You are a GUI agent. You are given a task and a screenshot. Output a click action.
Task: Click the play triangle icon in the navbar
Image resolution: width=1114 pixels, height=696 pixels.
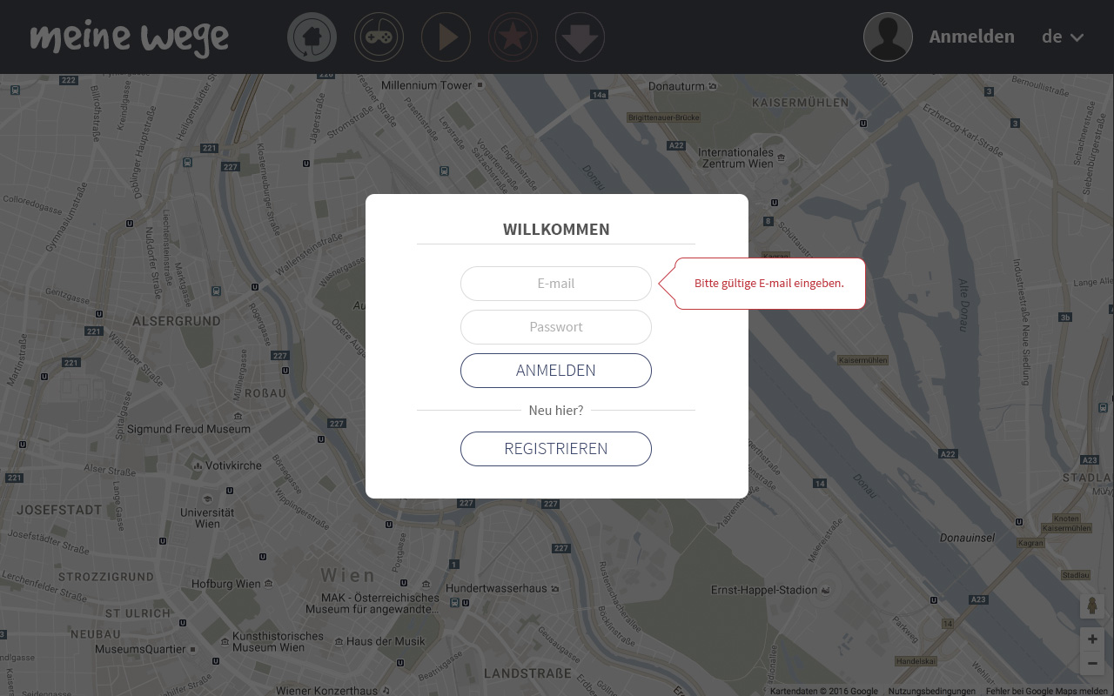point(446,37)
